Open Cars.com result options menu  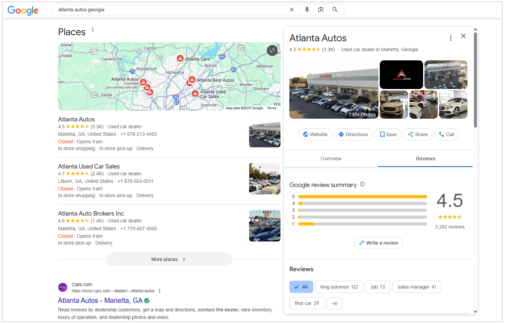160,291
